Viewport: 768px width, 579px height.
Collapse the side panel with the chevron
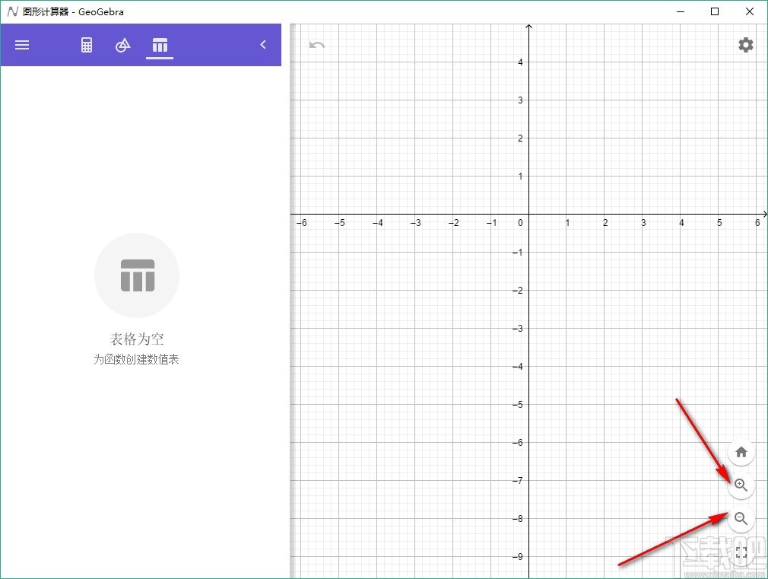point(263,45)
